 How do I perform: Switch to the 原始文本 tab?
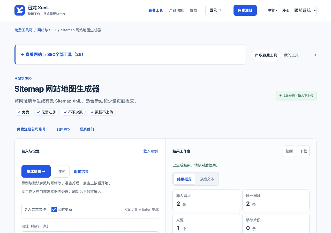pyautogui.click(x=207, y=179)
